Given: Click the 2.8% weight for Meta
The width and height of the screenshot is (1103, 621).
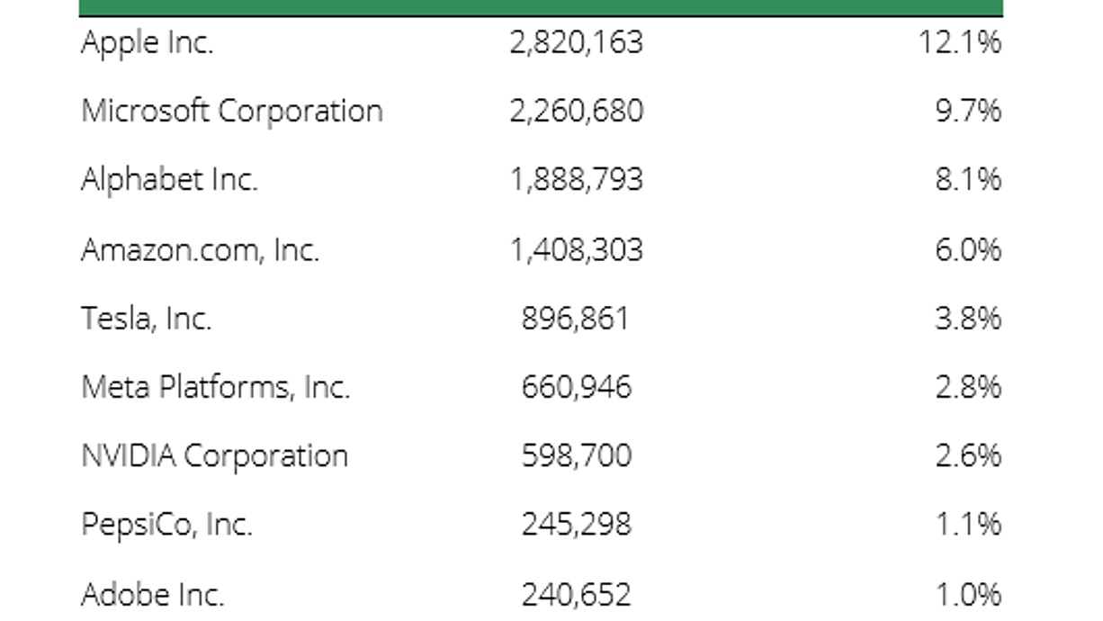Looking at the screenshot, I should (968, 387).
